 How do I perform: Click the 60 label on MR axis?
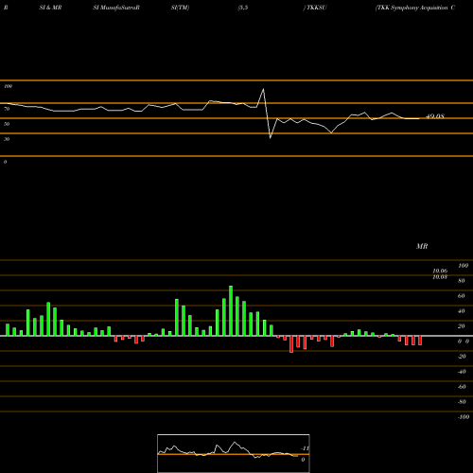click(x=462, y=296)
